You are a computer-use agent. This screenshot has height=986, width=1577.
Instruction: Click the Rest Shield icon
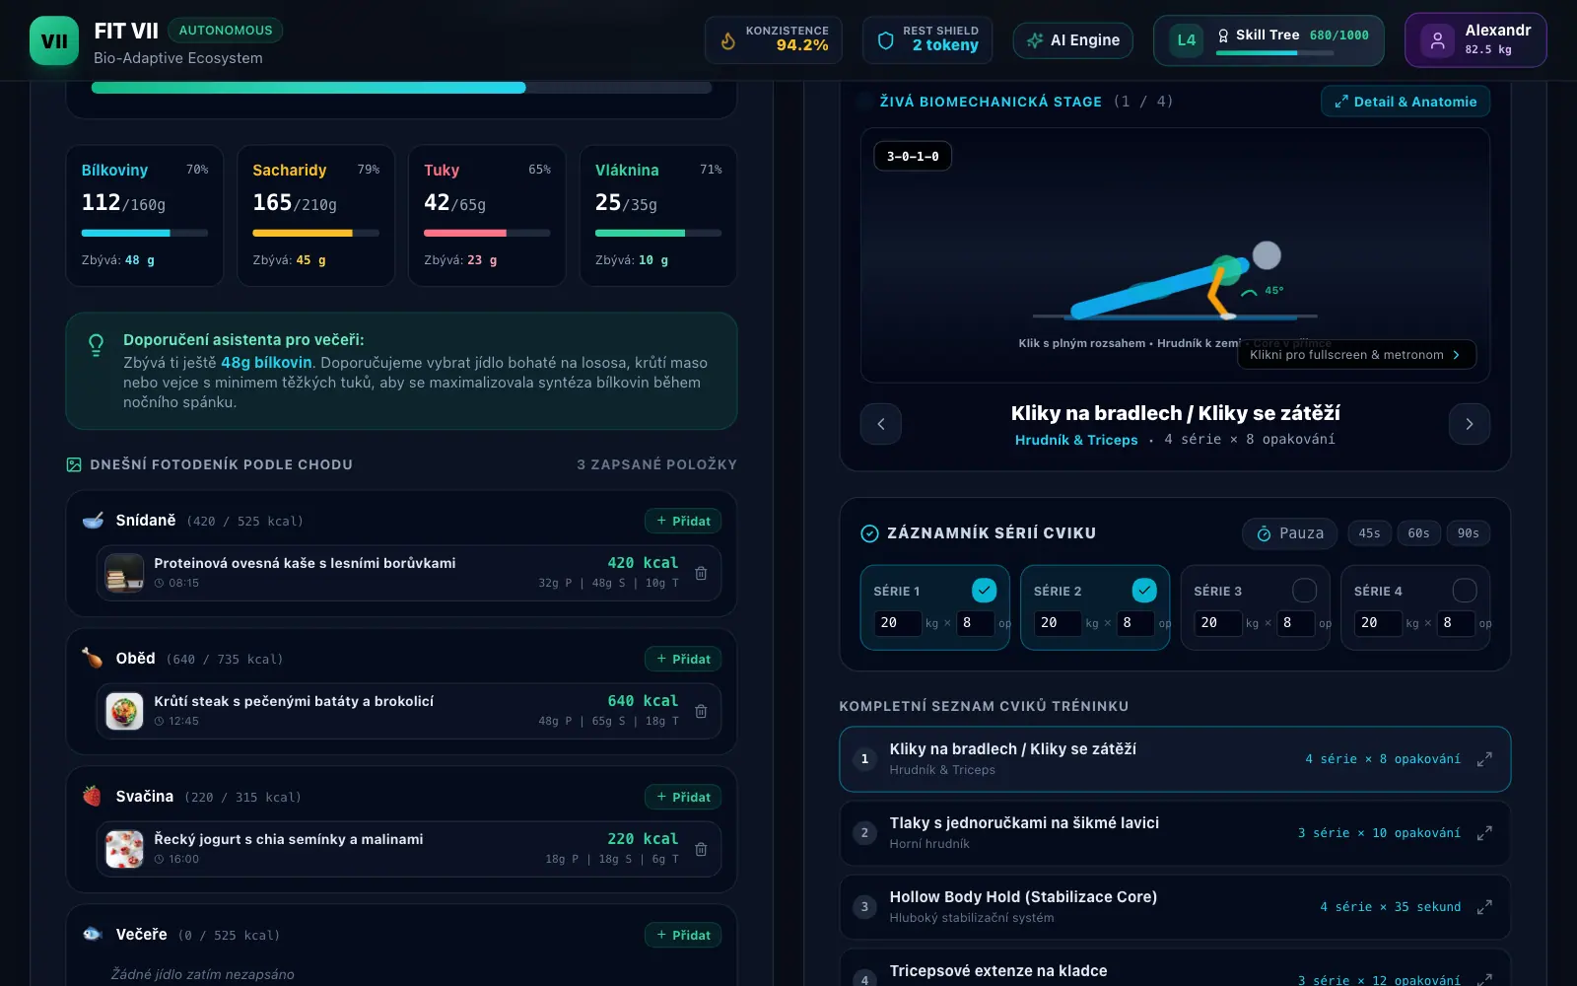886,40
